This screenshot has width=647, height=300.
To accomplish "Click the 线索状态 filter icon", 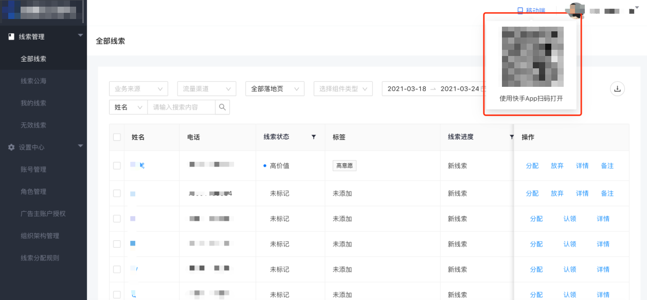I will point(314,137).
